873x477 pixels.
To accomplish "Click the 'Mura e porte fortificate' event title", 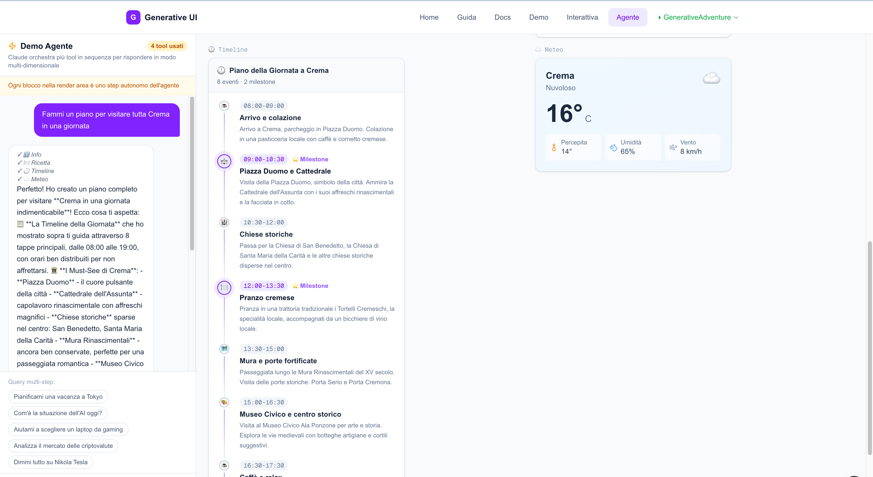I will (x=278, y=361).
